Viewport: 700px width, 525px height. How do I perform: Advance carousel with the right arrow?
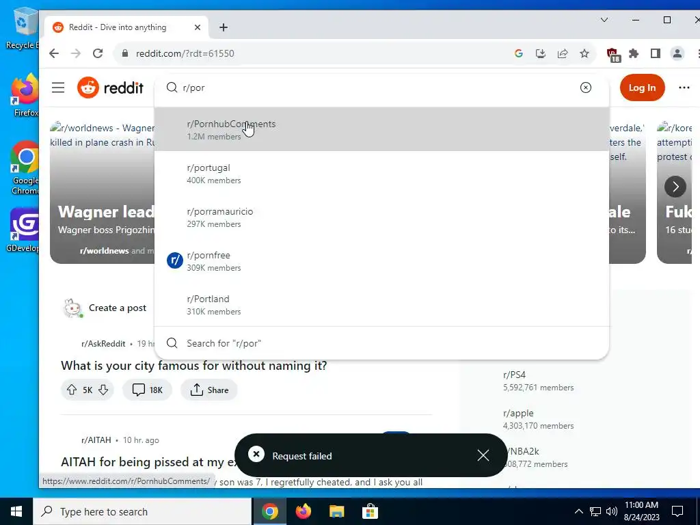click(675, 187)
